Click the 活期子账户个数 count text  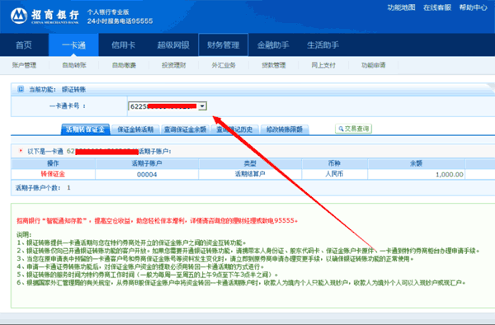coord(43,188)
